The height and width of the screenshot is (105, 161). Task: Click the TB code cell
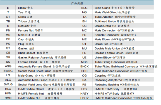pyautogui.click(x=8, y=21)
